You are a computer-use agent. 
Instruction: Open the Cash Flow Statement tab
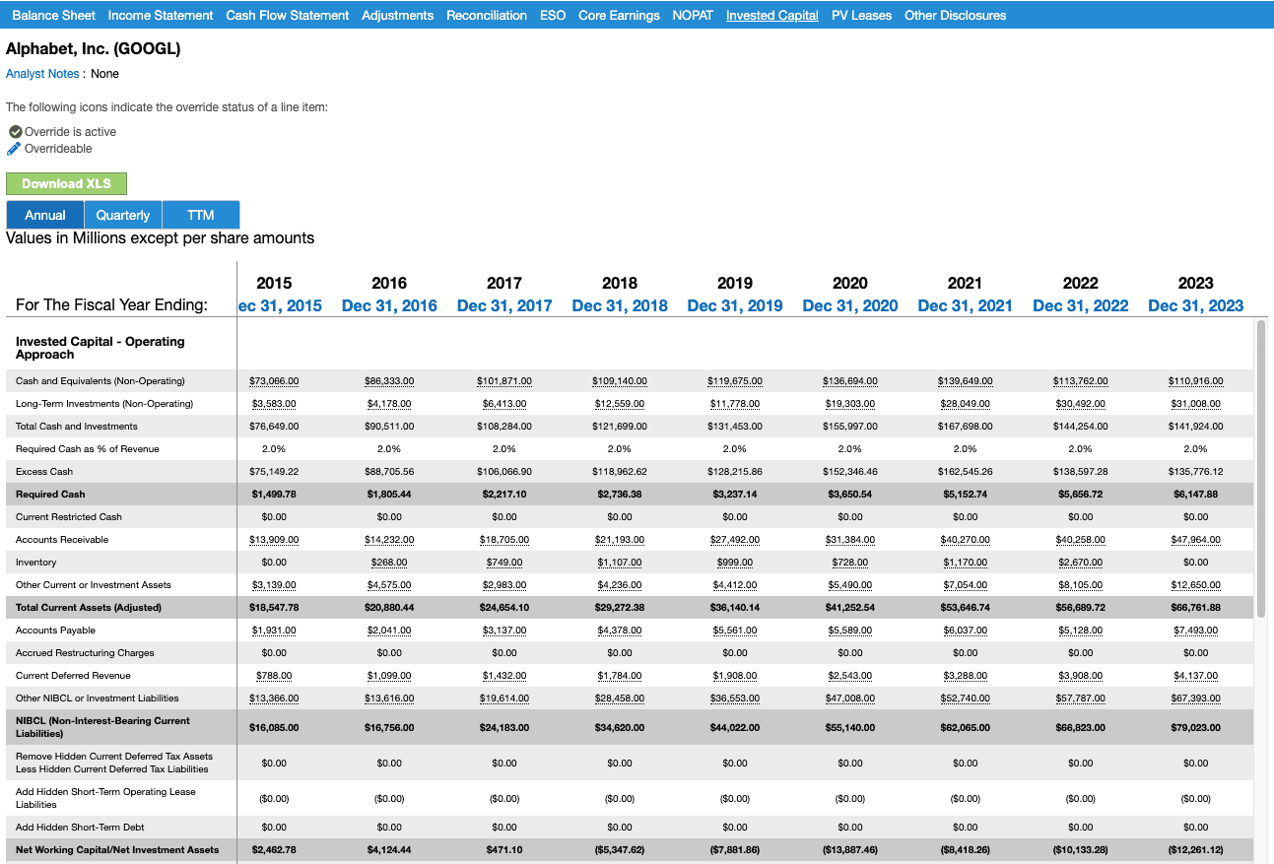tap(287, 15)
